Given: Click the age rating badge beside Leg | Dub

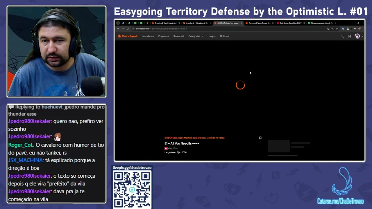Looking at the screenshot, I should tap(166, 148).
